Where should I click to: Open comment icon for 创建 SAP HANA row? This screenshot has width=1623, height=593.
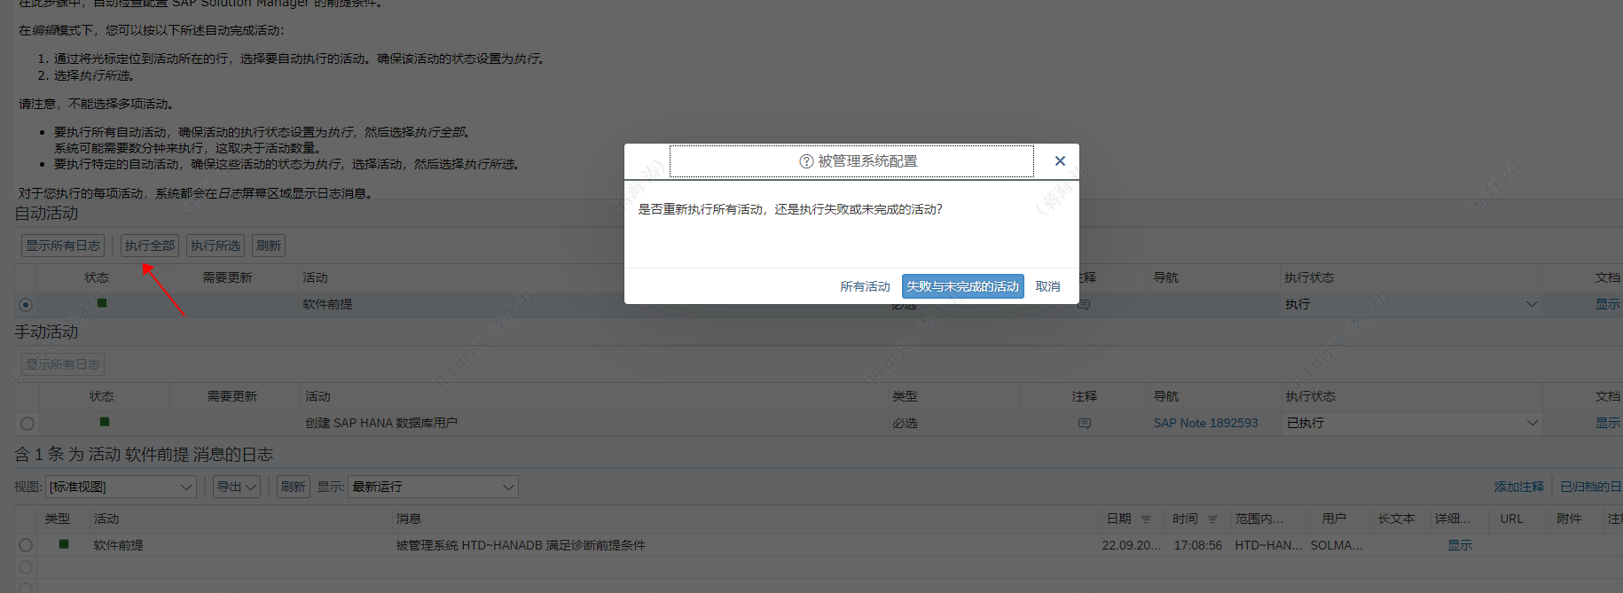click(1085, 424)
